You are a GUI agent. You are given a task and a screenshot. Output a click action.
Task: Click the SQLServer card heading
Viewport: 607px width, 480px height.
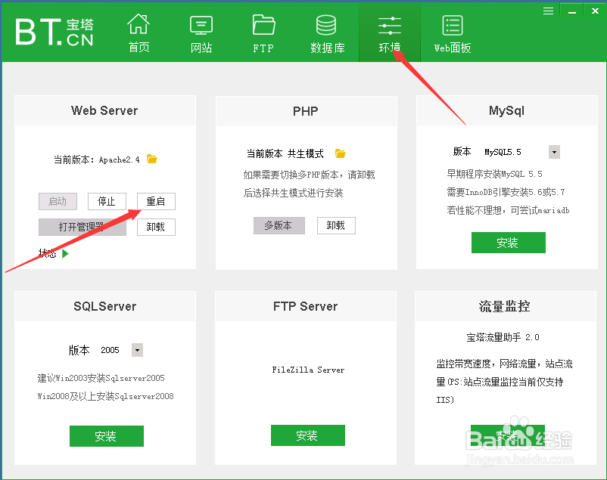coord(105,306)
